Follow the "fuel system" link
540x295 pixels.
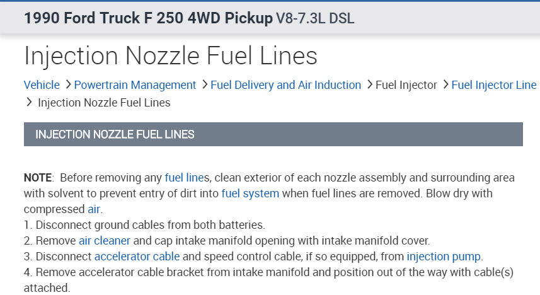(250, 194)
